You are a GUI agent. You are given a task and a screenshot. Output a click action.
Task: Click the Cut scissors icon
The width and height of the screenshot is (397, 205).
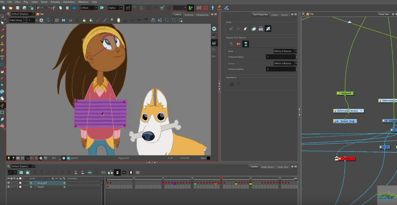[53, 8]
